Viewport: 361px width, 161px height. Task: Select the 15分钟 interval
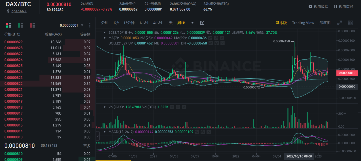coord(129,23)
